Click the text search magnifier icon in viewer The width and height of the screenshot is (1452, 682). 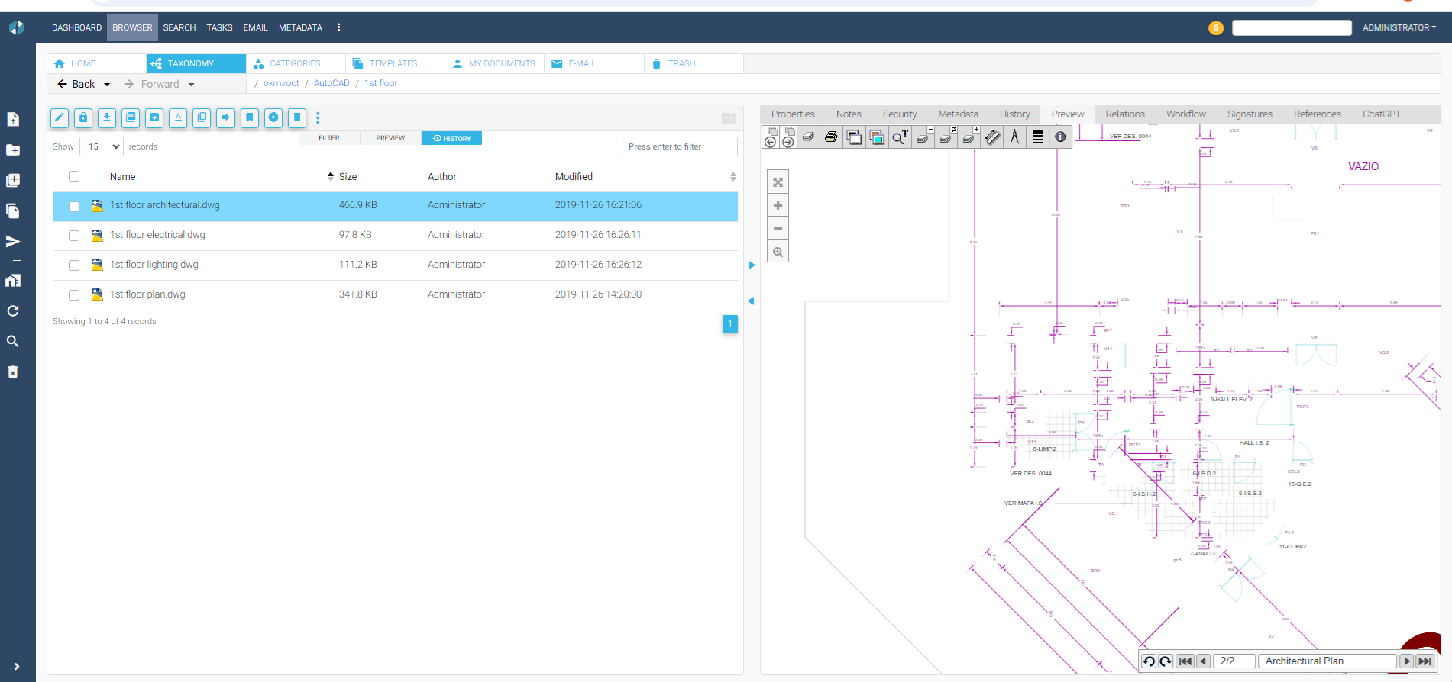[900, 137]
